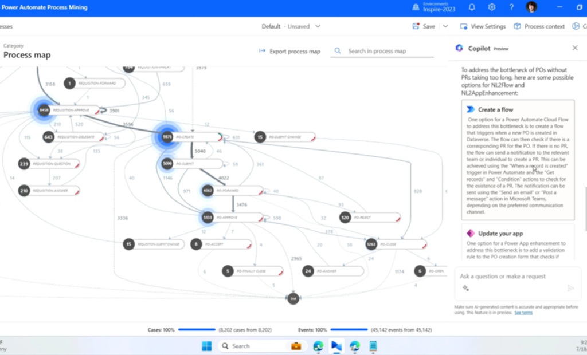Click the Cases 100% progress bar
The height and width of the screenshot is (355, 587).
tap(197, 330)
